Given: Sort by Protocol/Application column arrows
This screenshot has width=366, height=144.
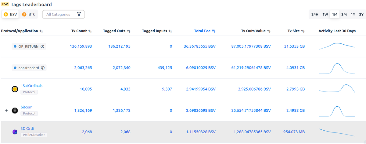Looking at the screenshot, I should pyautogui.click(x=41, y=31).
